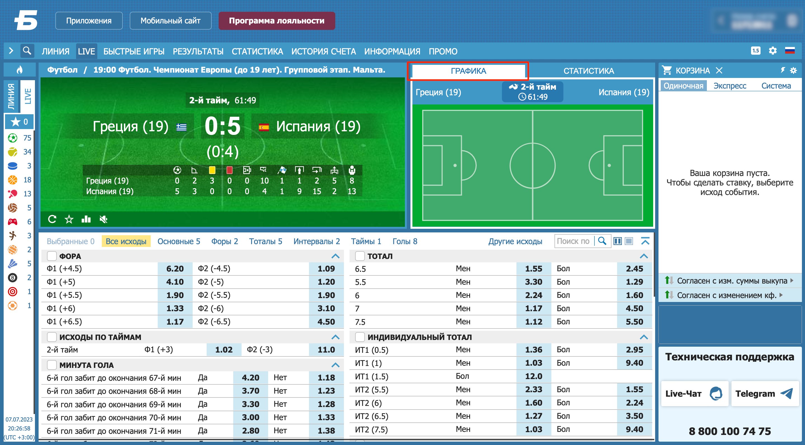805x445 pixels.
Task: Add the match to favorites with the star icon
Action: pyautogui.click(x=69, y=219)
